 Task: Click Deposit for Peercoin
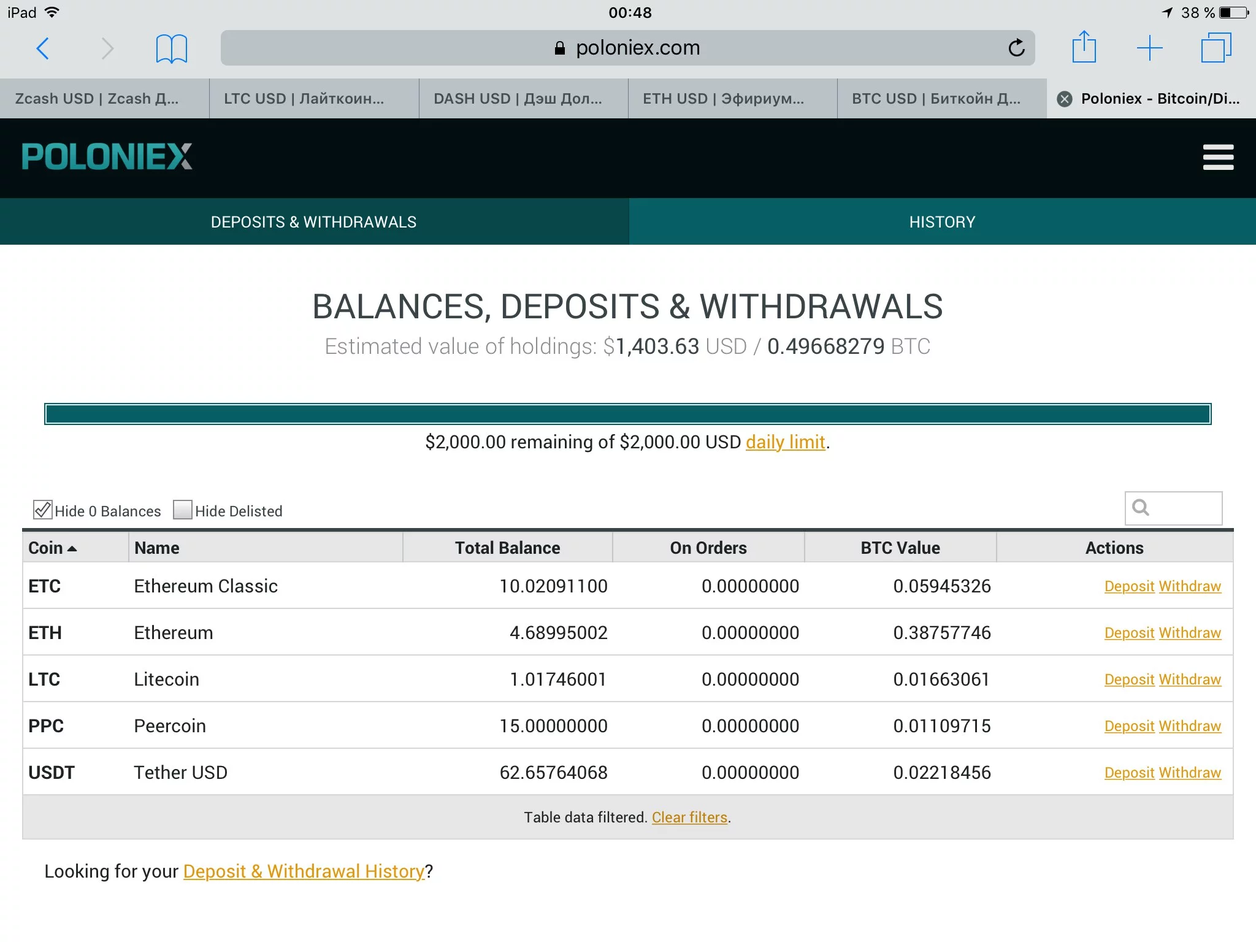[x=1129, y=726]
